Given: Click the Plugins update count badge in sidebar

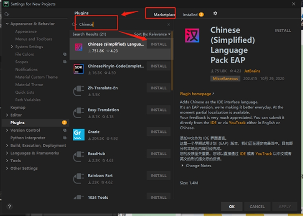Looking at the screenshot, I should 64,123.
